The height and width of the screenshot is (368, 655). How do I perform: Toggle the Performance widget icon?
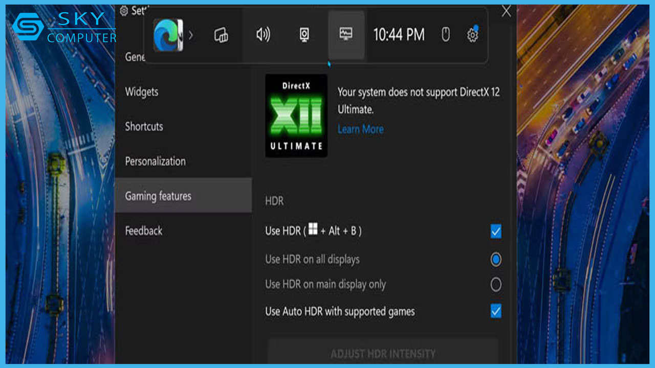pyautogui.click(x=346, y=35)
